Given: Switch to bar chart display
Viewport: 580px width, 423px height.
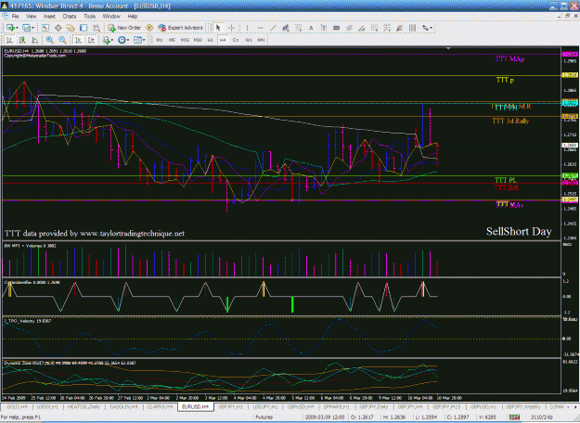Looking at the screenshot, I should click(9, 40).
